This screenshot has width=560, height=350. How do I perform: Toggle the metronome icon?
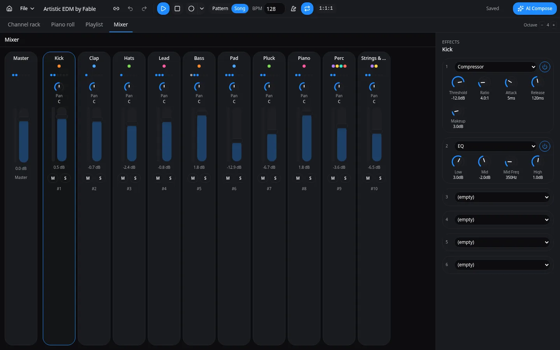294,9
